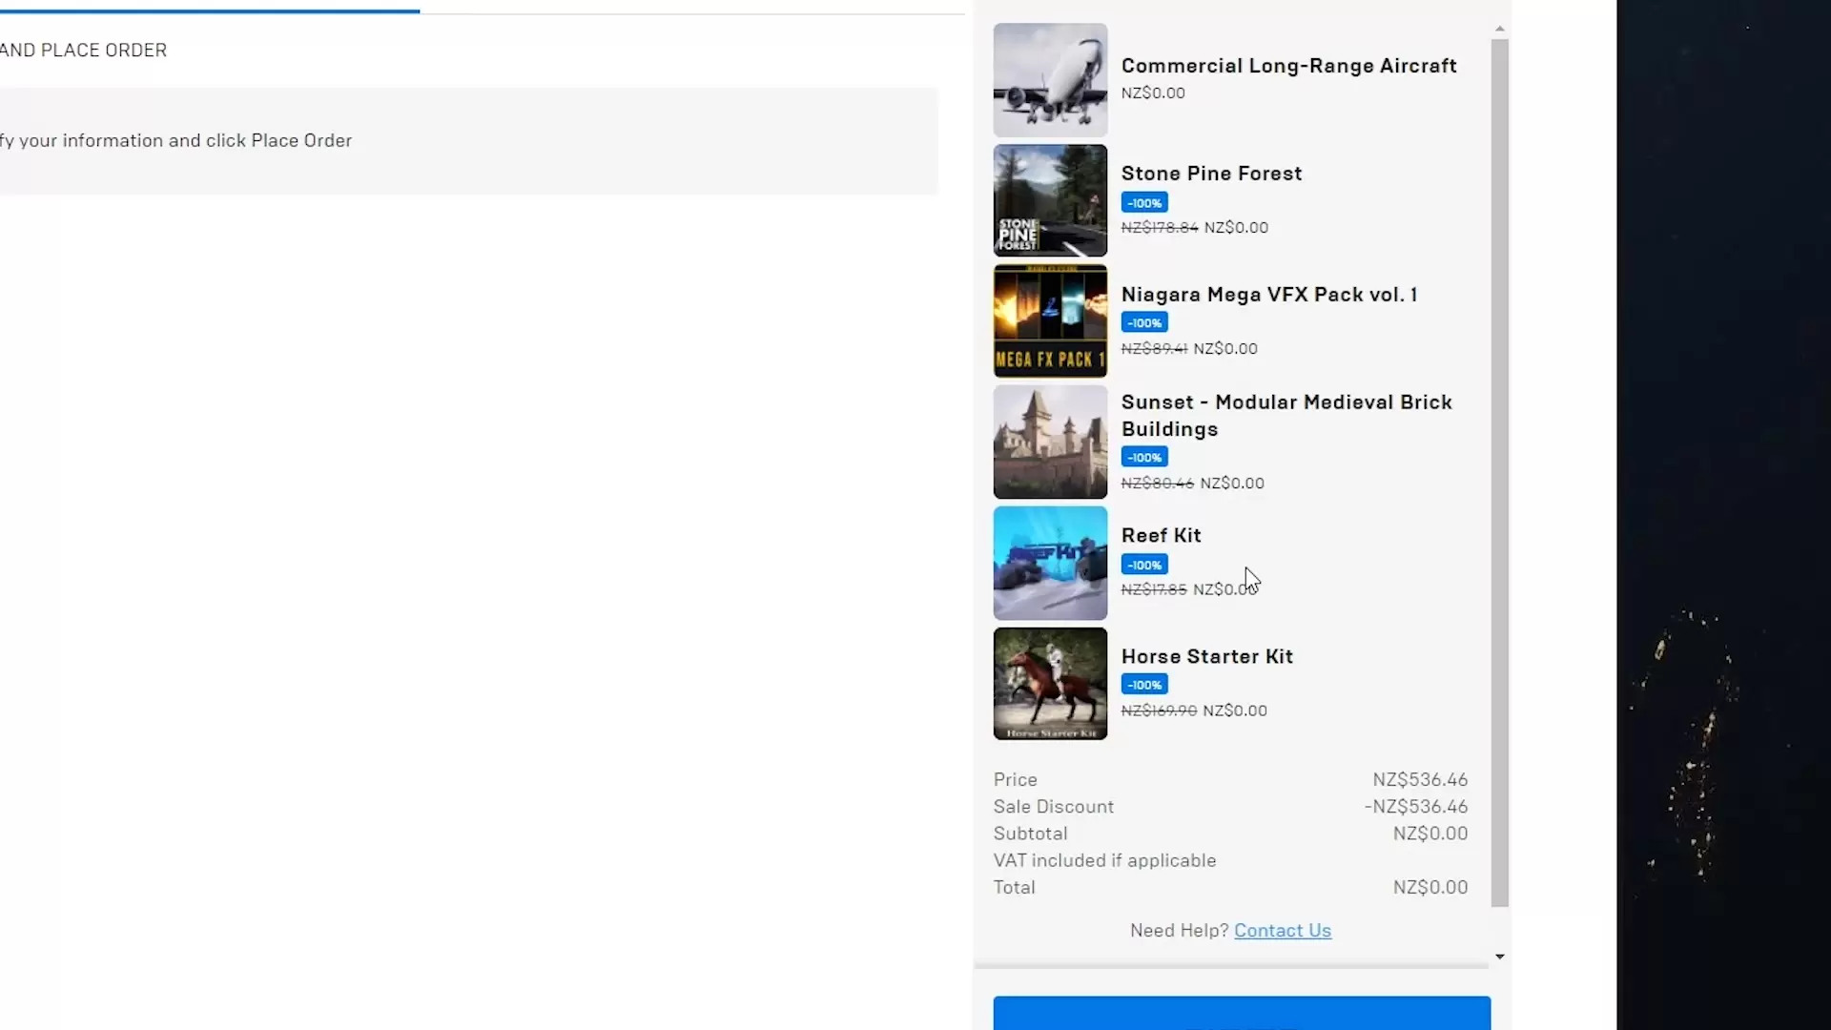
Task: Click the -100% badge under Horse Starter Kit
Action: click(x=1144, y=685)
